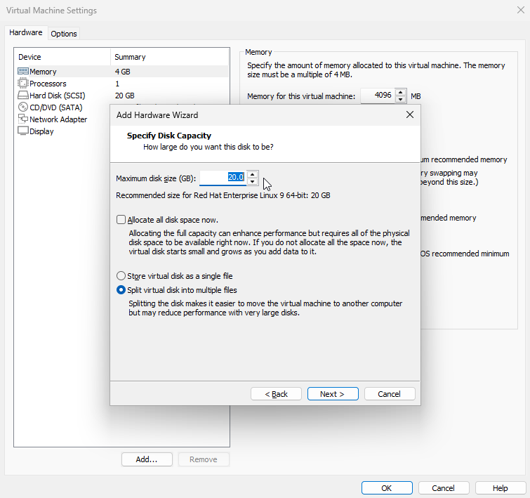
Task: Click the Display monitor icon
Action: [22, 131]
